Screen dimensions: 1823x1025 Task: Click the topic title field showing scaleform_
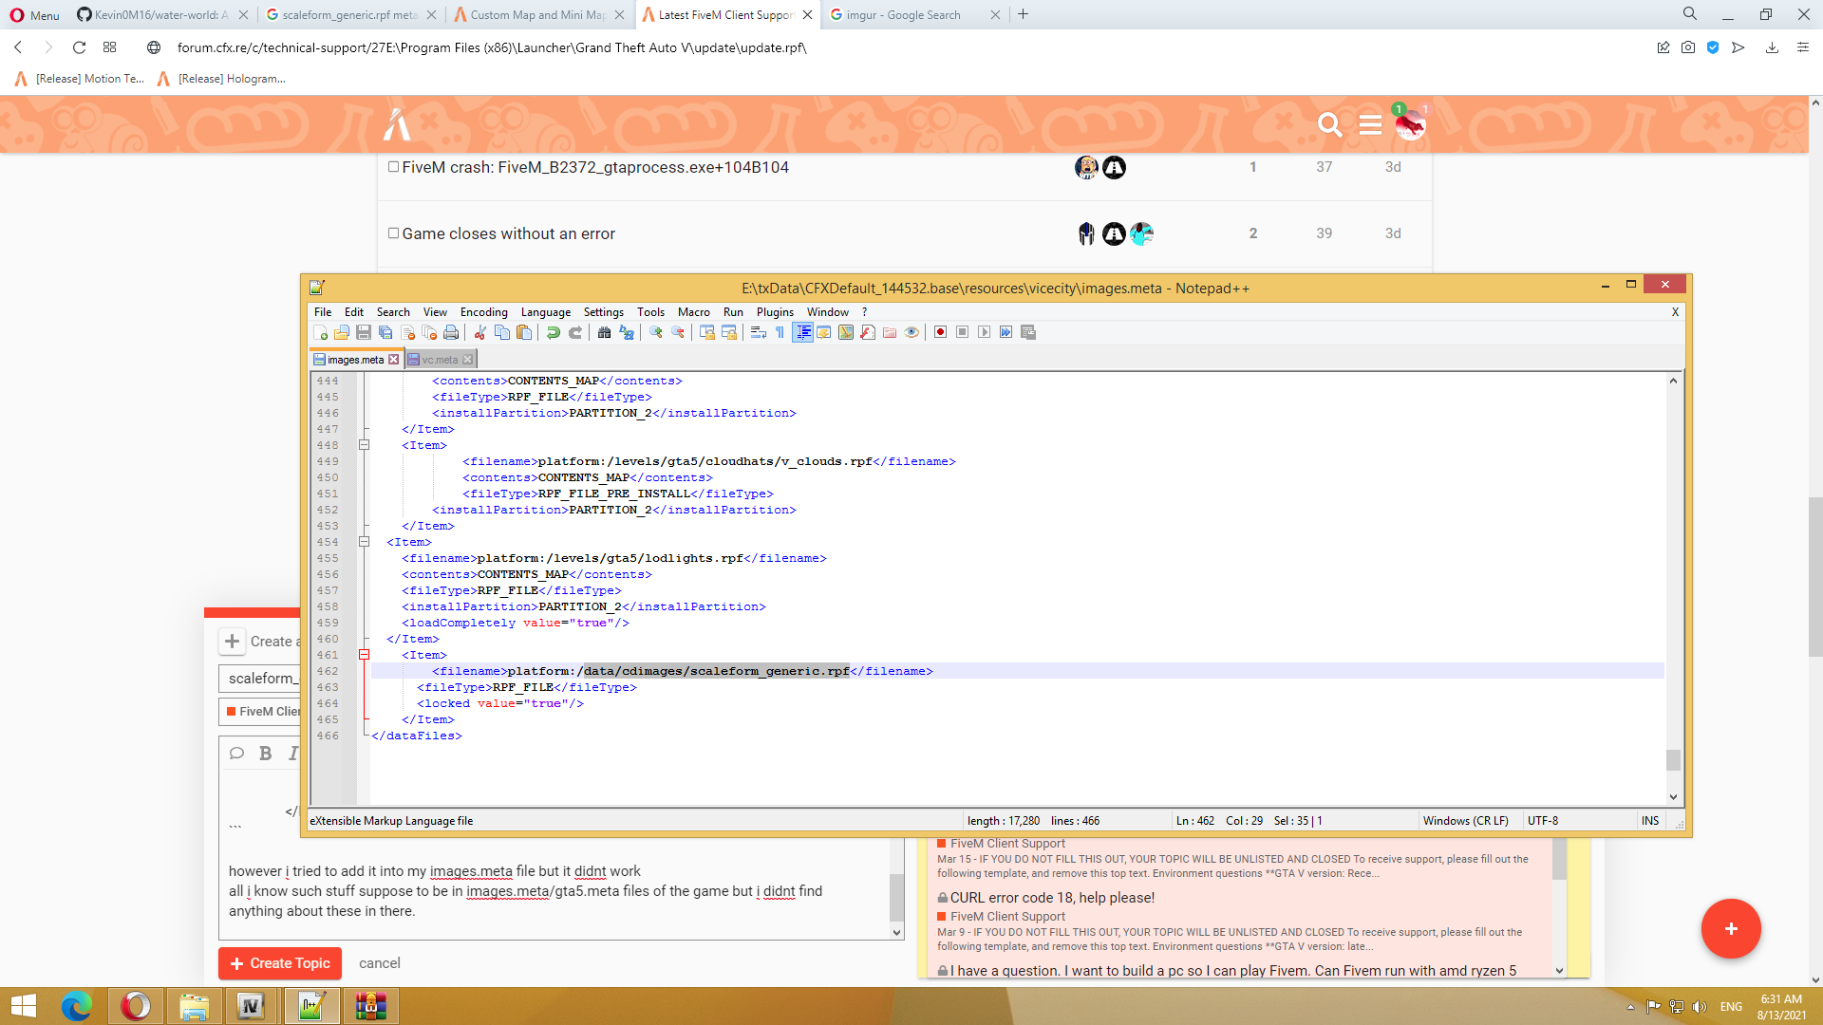261,679
